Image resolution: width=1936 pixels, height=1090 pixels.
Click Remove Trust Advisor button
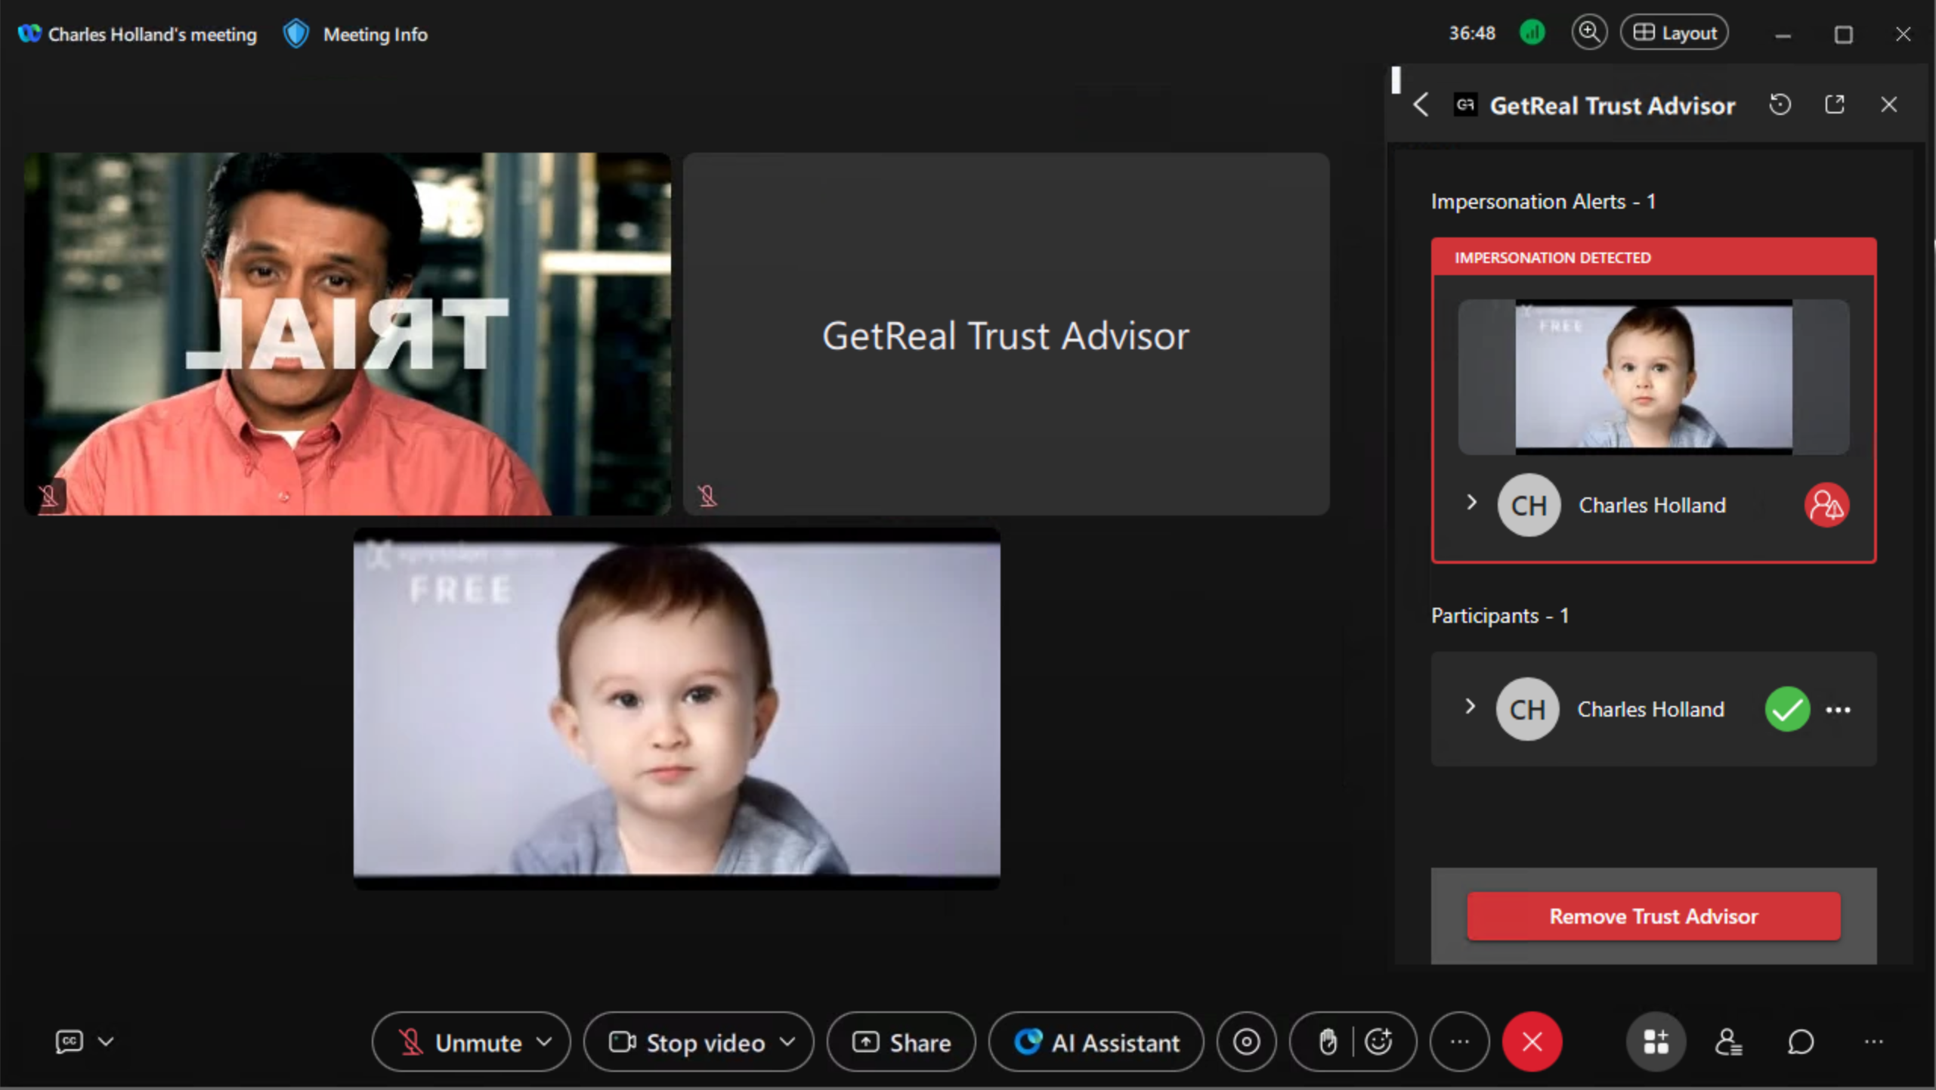pyautogui.click(x=1653, y=916)
